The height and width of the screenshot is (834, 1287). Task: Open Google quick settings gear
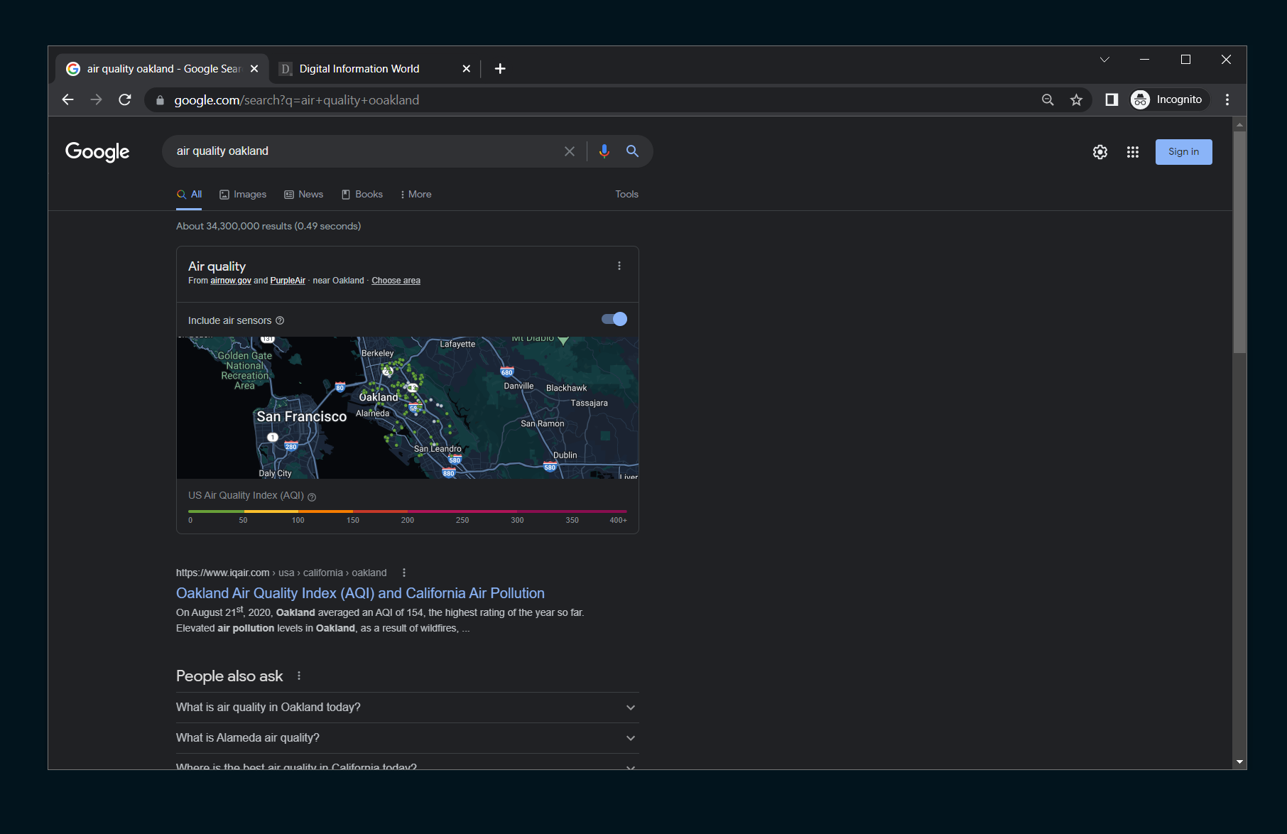[1100, 152]
